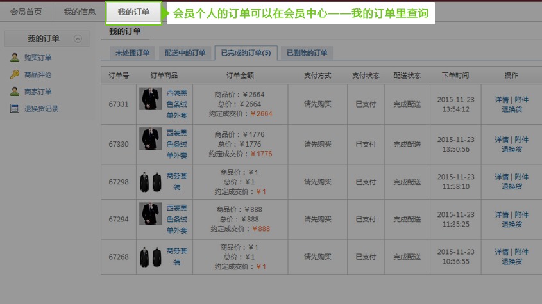Click the agreed price ¥1776 in red
The height and width of the screenshot is (304, 542).
coord(261,154)
